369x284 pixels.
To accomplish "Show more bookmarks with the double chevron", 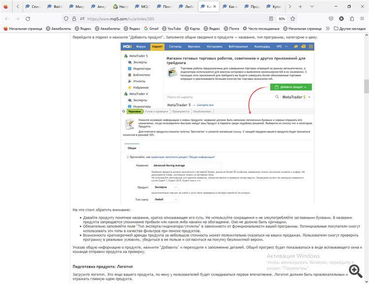I will [x=328, y=29].
